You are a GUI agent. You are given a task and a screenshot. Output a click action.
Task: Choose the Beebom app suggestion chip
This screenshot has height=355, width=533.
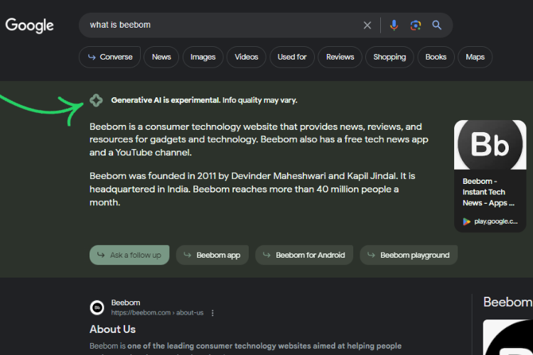[212, 255]
